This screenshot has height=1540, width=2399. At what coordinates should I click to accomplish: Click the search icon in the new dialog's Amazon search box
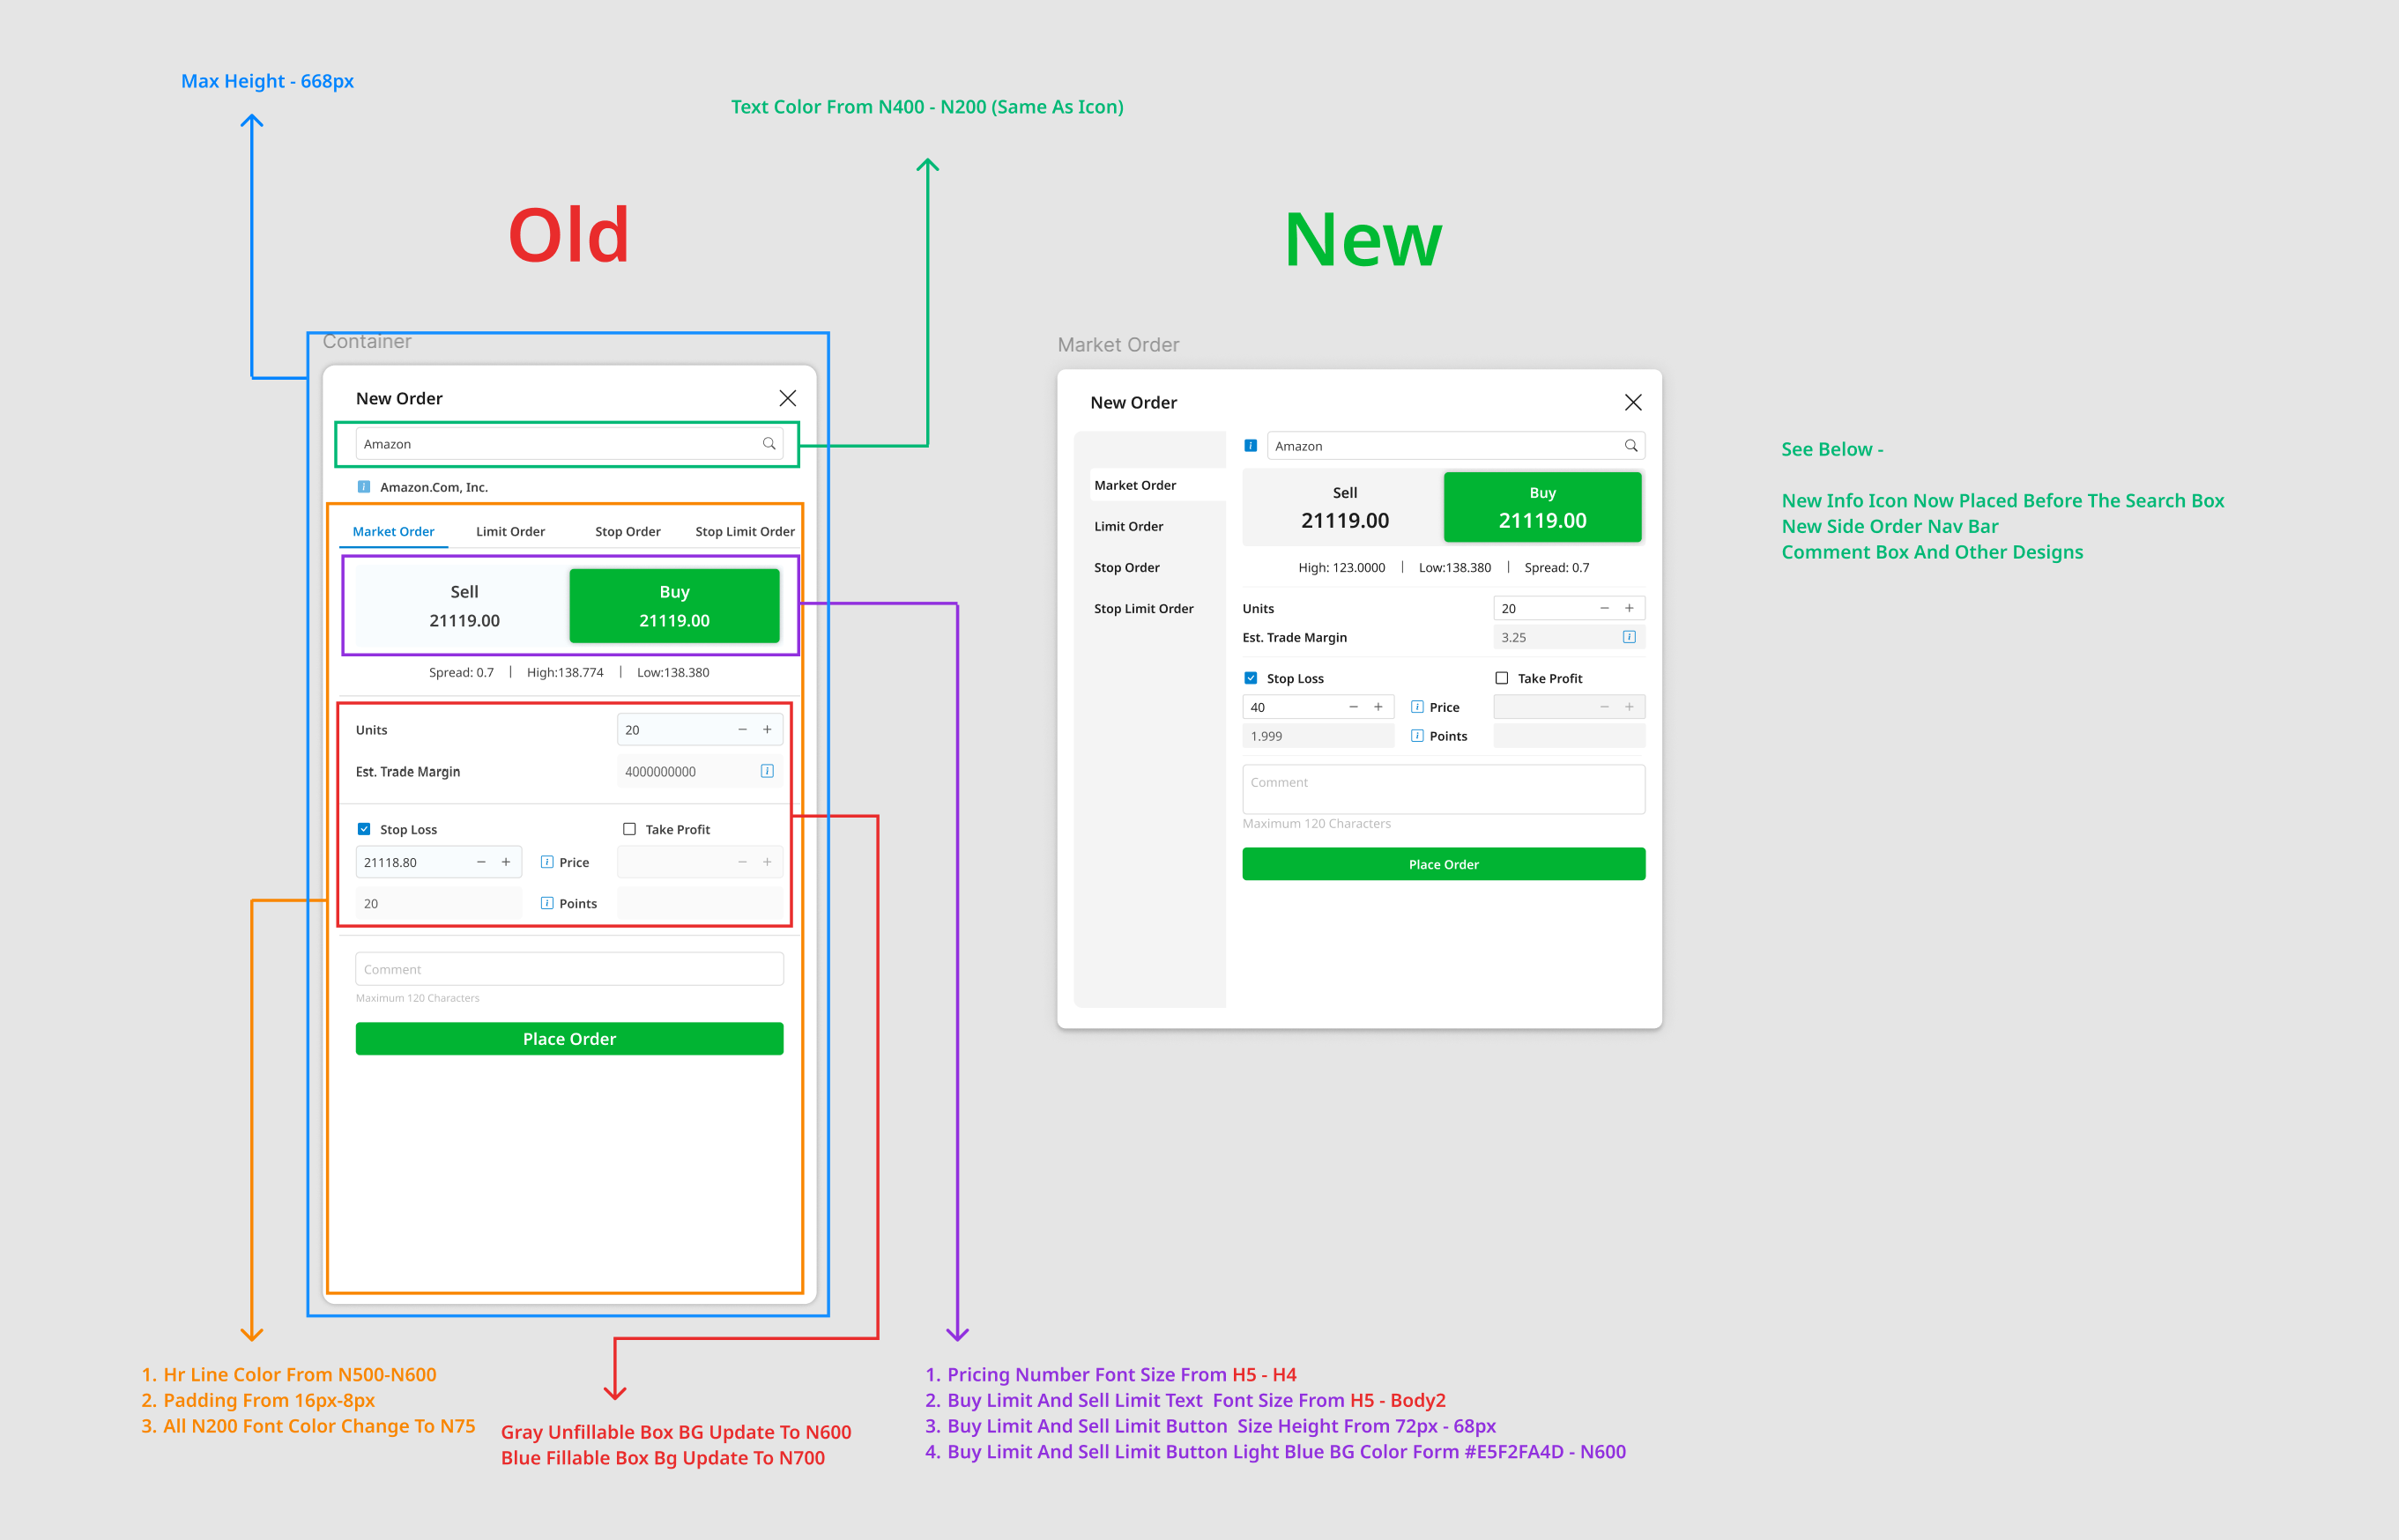(x=1630, y=445)
